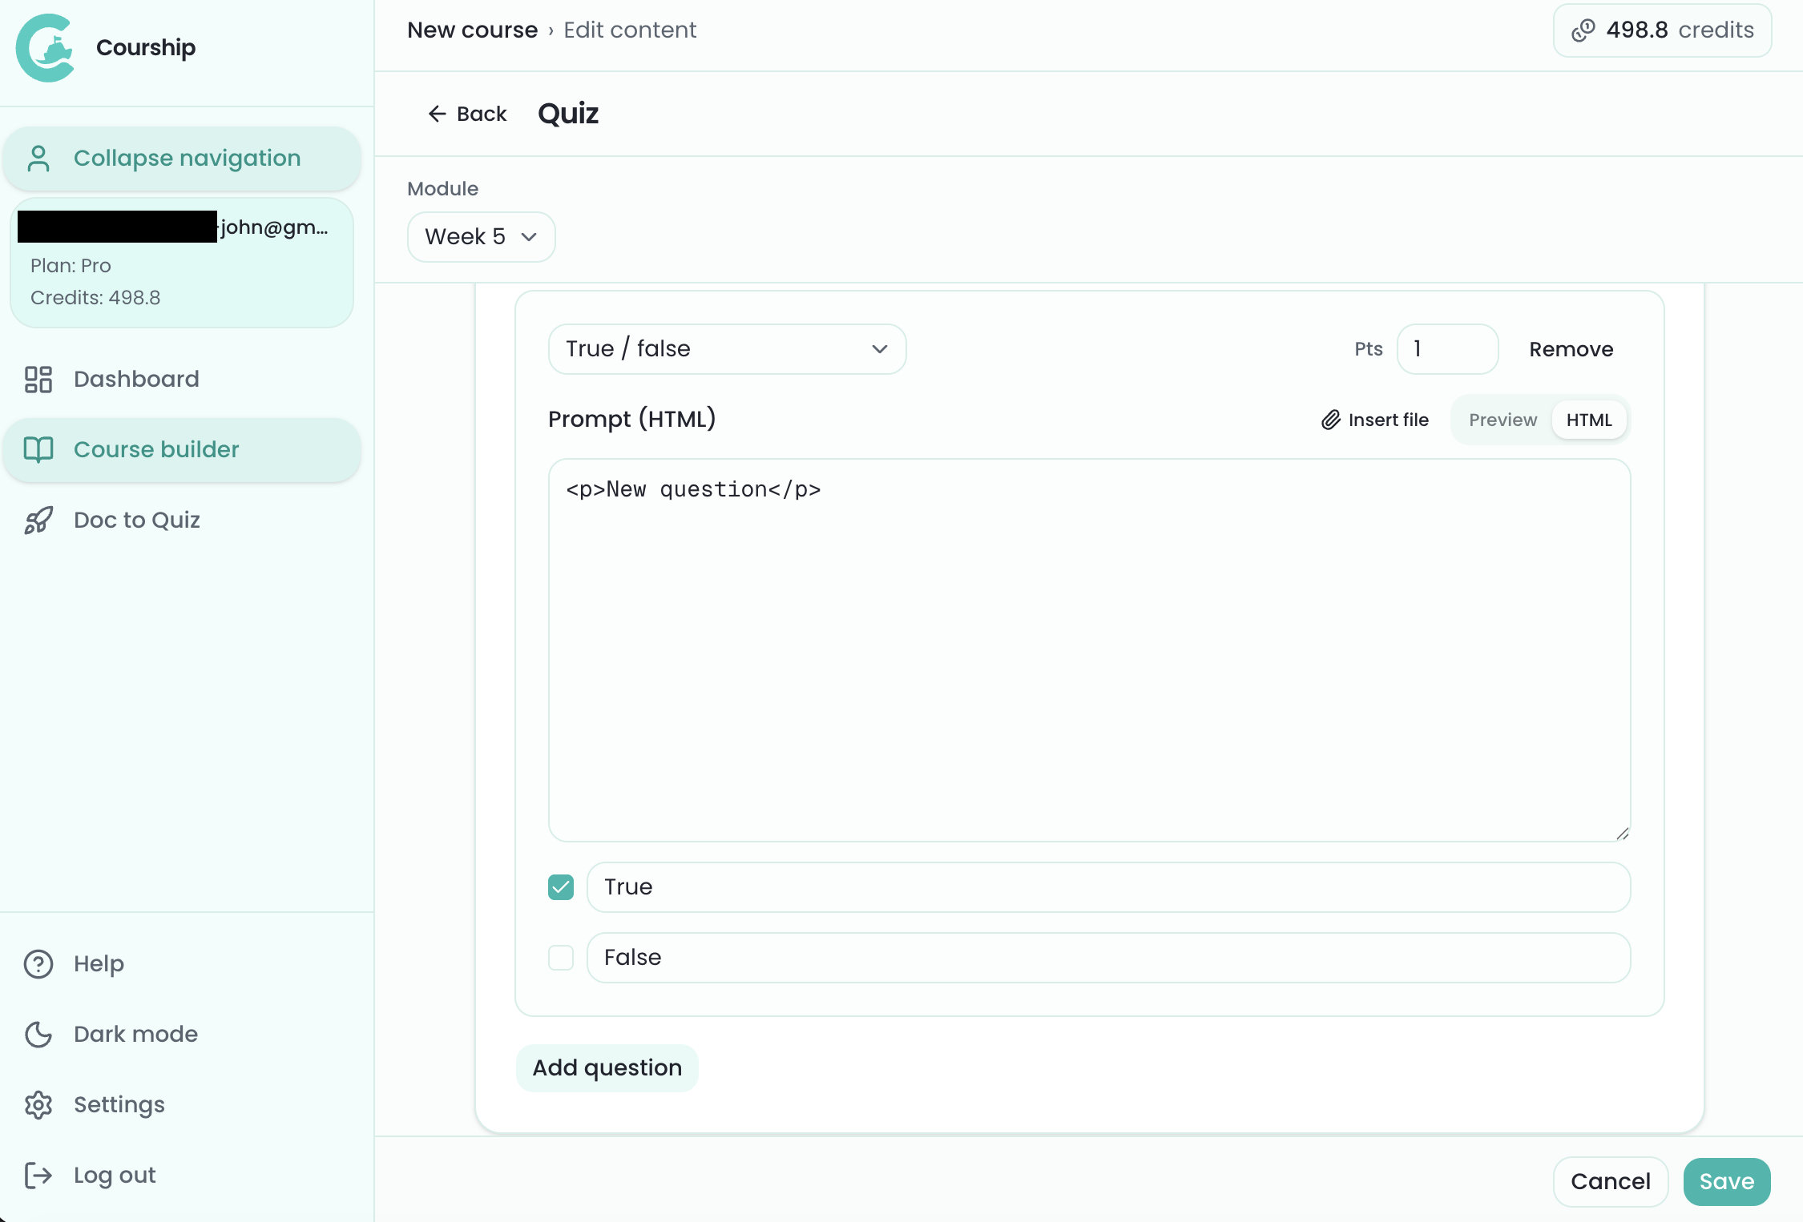Check the False answer checkbox
1803x1222 pixels.
[561, 958]
